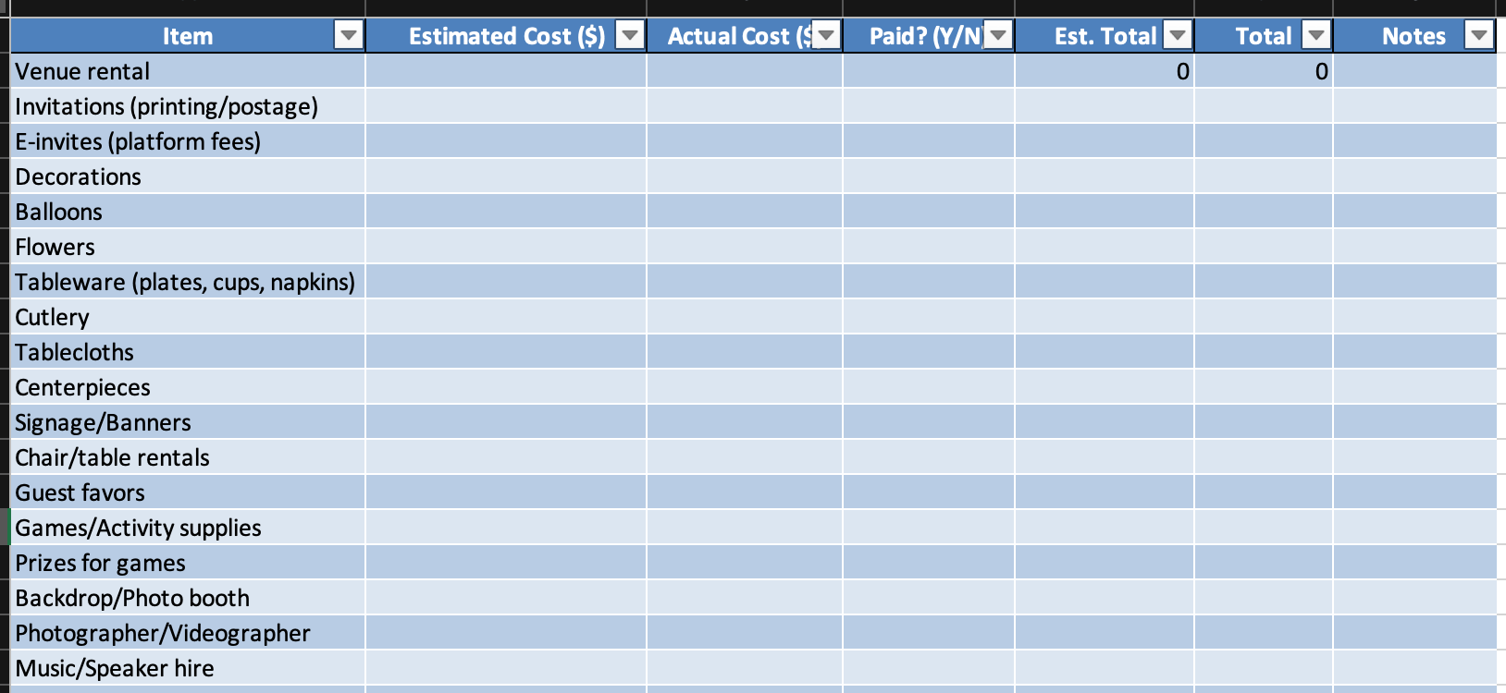The image size is (1506, 693).
Task: Select the Guest favors item cell
Action: pyautogui.click(x=187, y=492)
